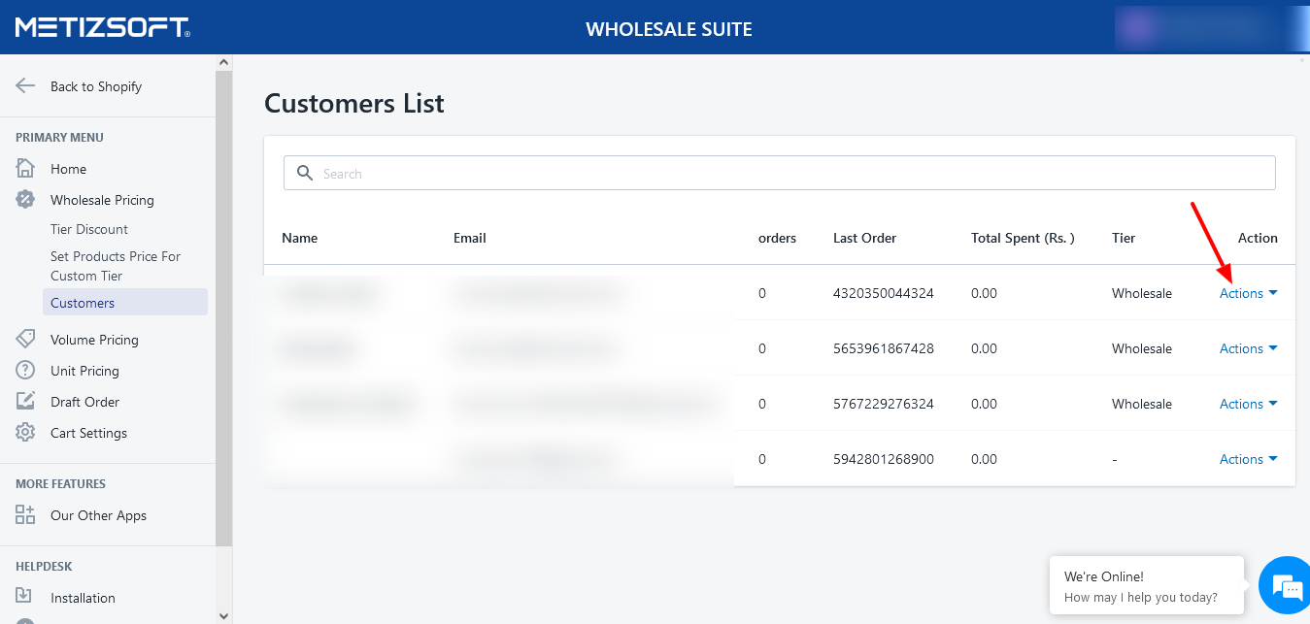
Task: Click the Installation download icon
Action: pos(25,597)
